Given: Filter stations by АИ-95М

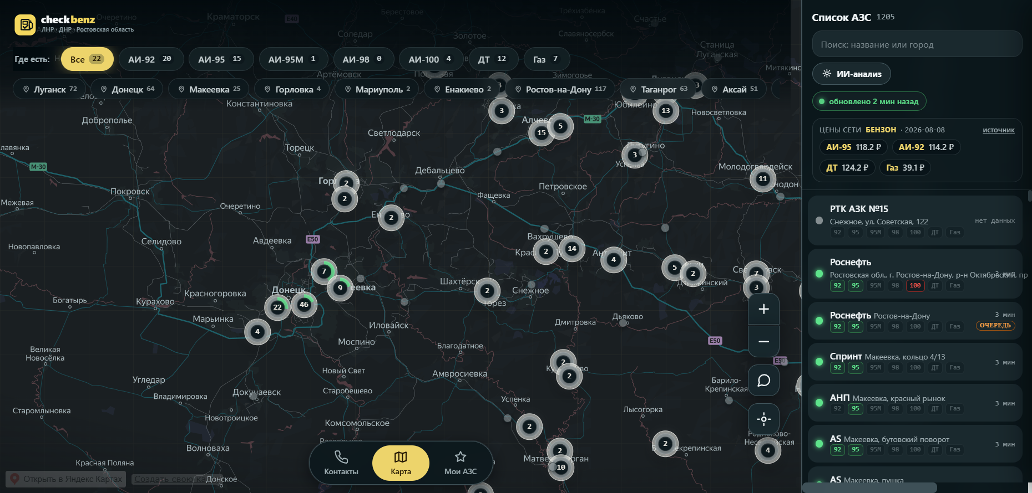Looking at the screenshot, I should click(x=293, y=59).
